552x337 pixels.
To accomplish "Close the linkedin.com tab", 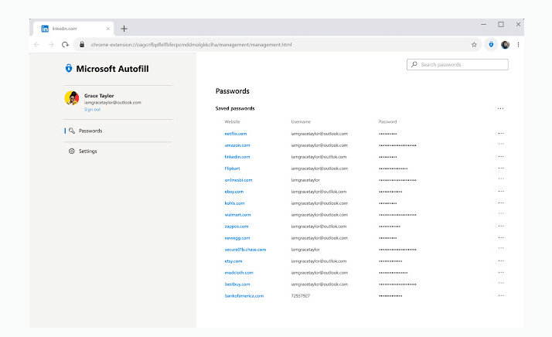I will pyautogui.click(x=107, y=29).
